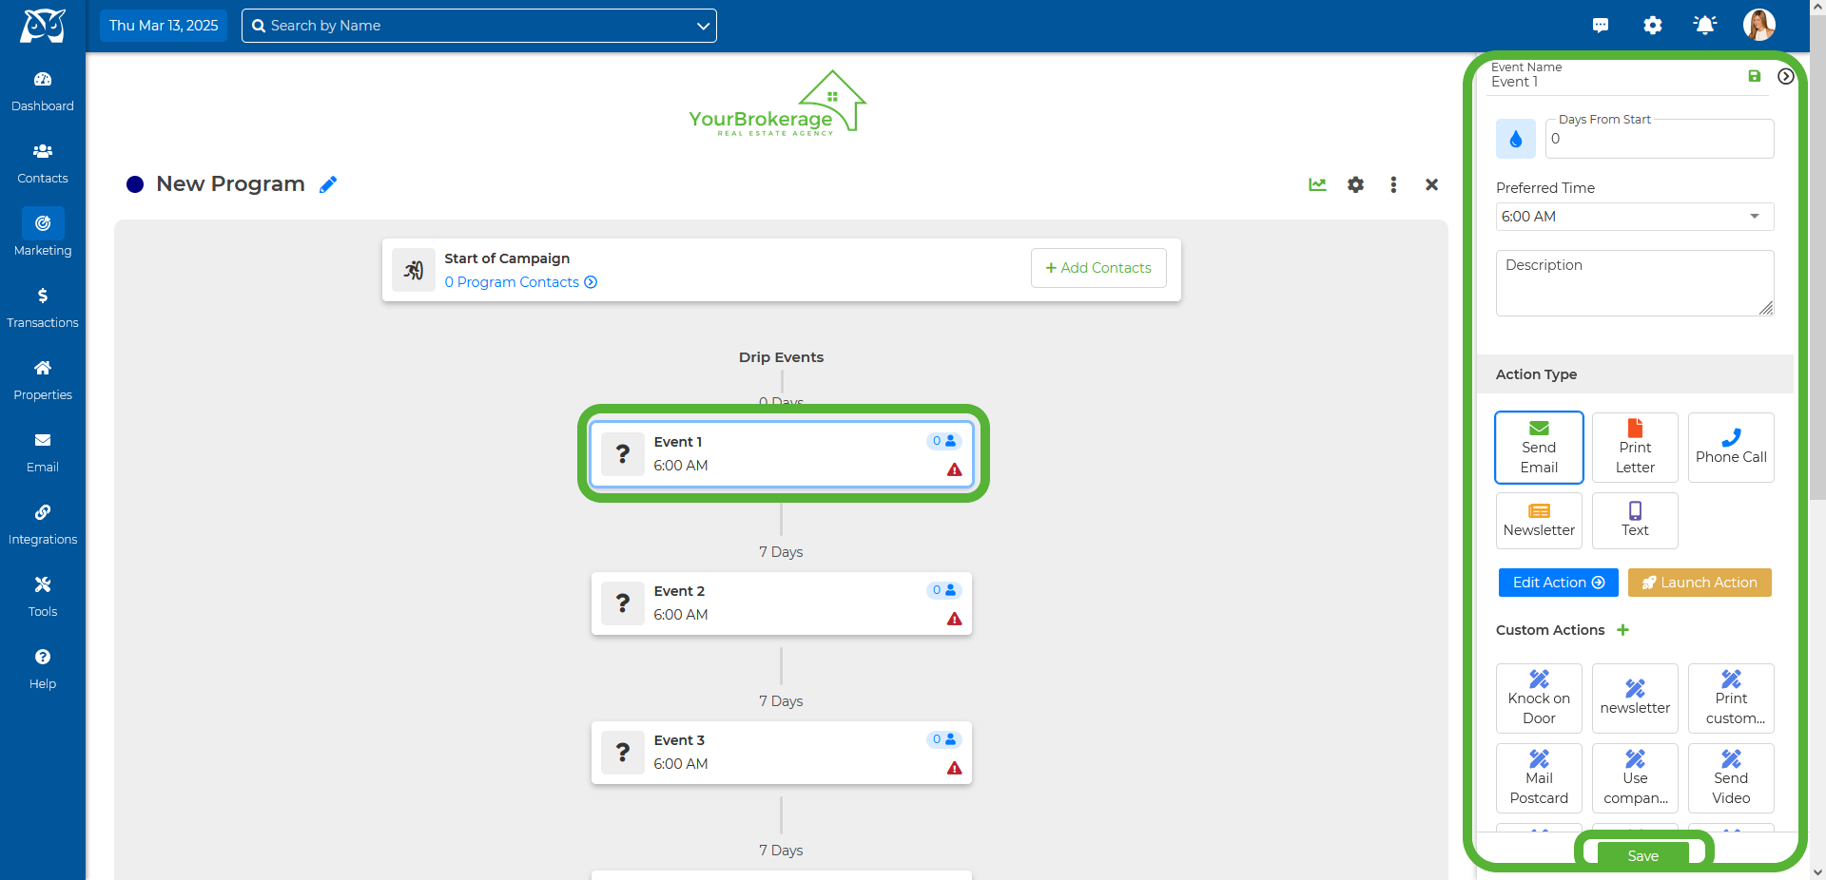Select Text action type

(1635, 521)
